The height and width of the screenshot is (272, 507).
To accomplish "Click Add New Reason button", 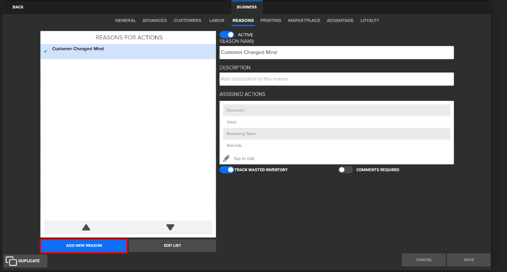I will tap(84, 245).
